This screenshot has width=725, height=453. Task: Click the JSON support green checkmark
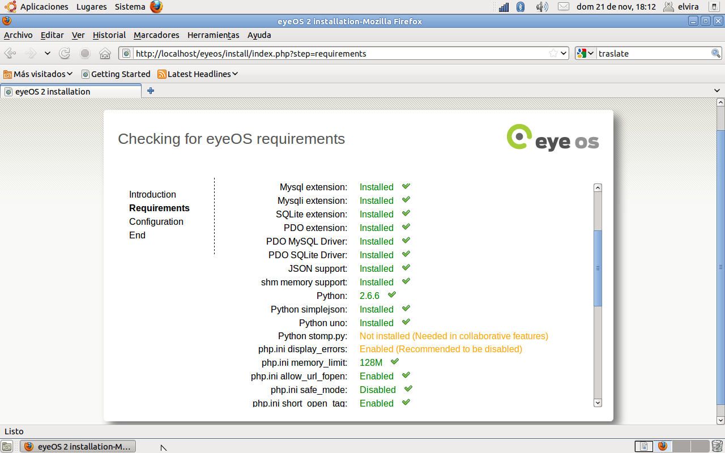coord(406,267)
